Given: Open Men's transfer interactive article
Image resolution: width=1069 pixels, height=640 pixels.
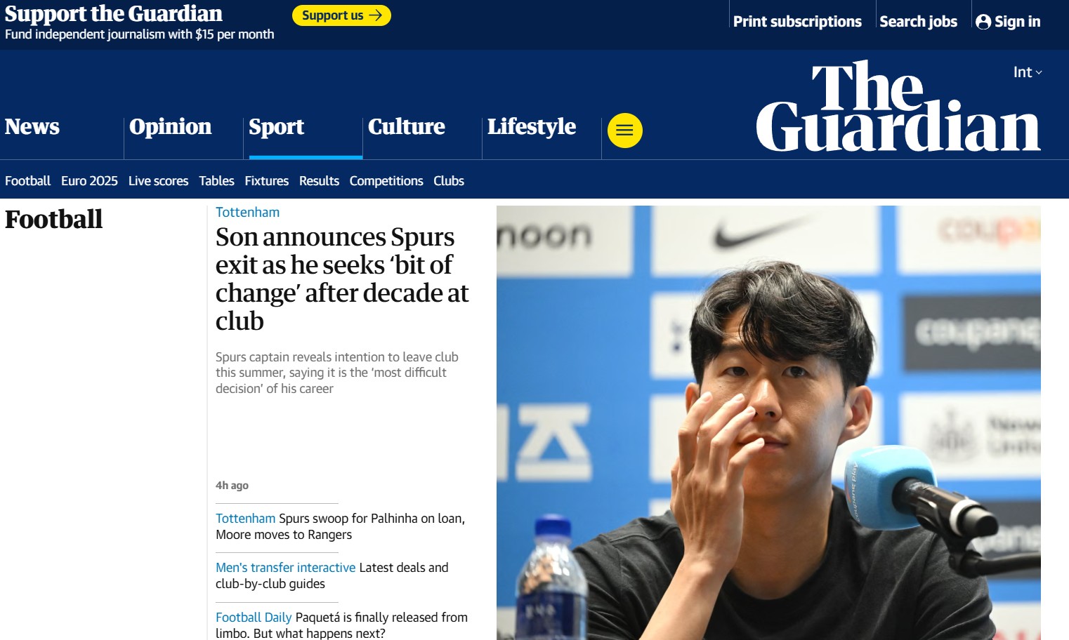Looking at the screenshot, I should pos(286,568).
